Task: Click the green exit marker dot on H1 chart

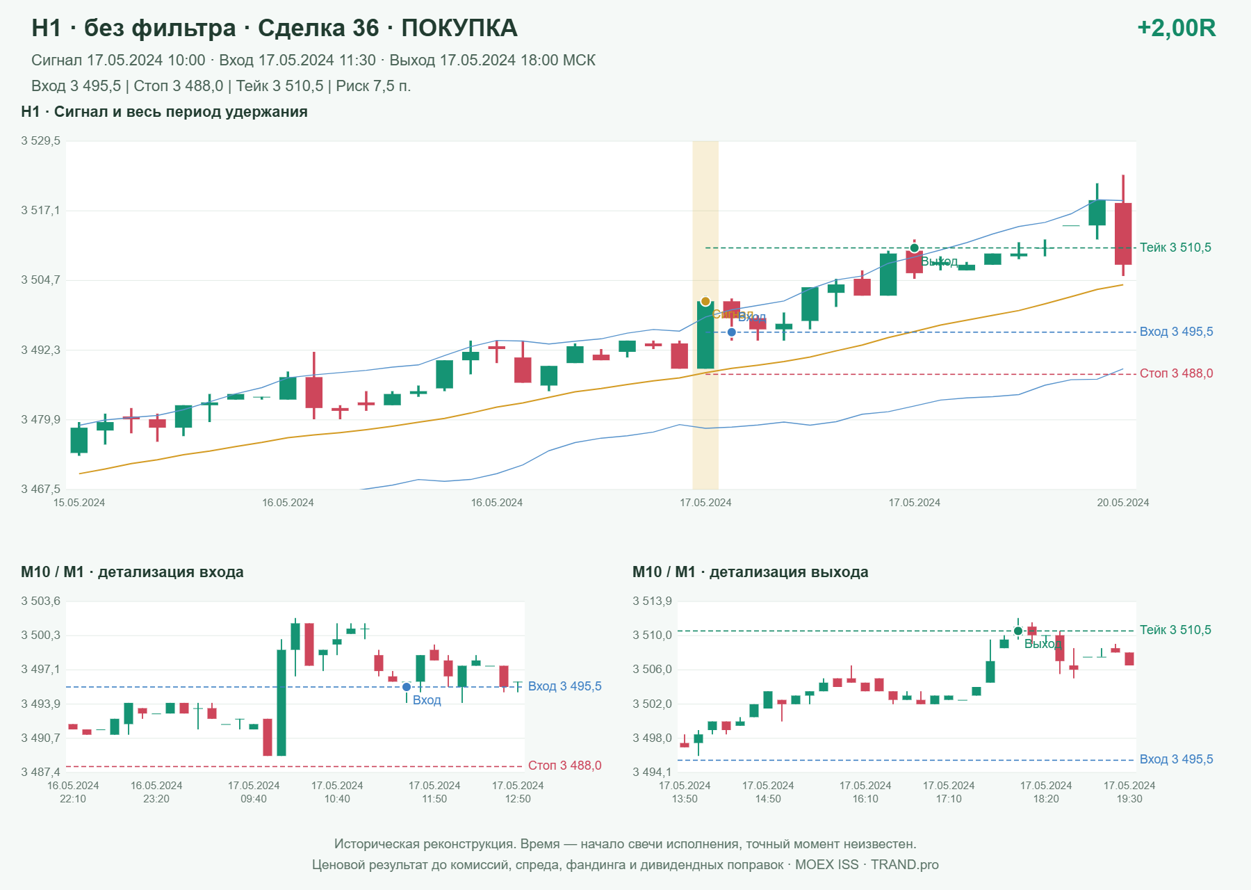Action: click(915, 248)
